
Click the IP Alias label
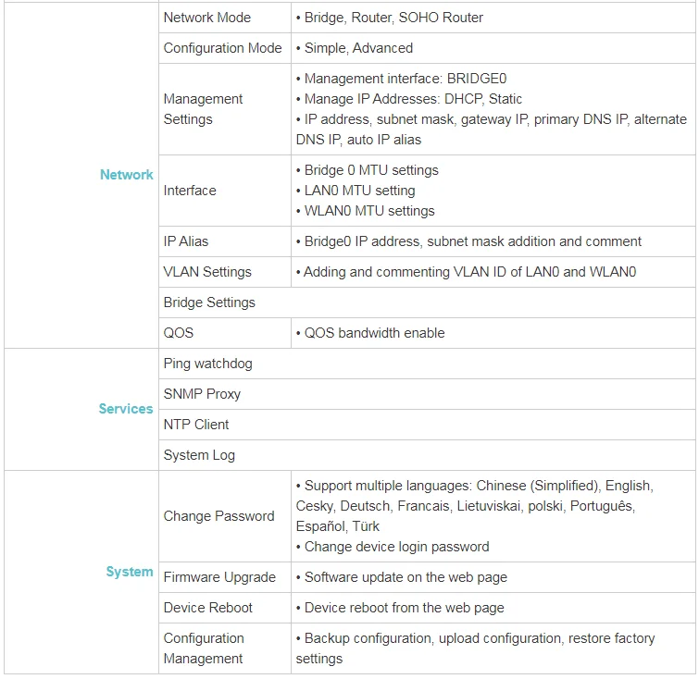[186, 241]
